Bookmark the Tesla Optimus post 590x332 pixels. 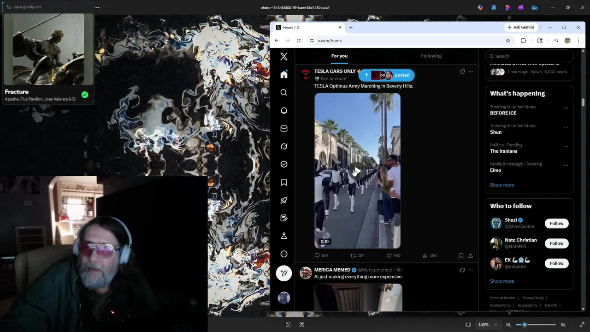tap(461, 255)
